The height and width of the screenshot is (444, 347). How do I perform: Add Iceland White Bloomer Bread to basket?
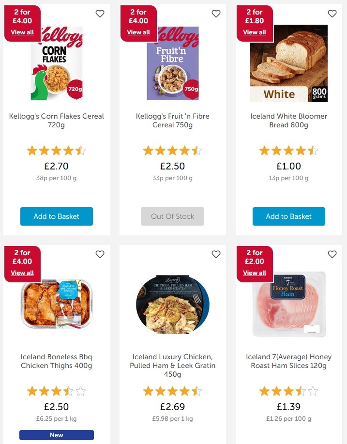click(x=288, y=216)
